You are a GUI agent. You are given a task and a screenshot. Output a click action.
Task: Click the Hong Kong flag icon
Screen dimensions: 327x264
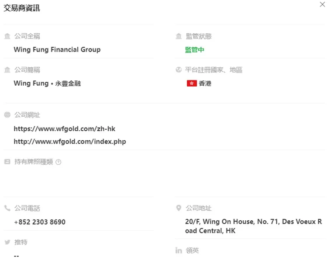pyautogui.click(x=192, y=83)
